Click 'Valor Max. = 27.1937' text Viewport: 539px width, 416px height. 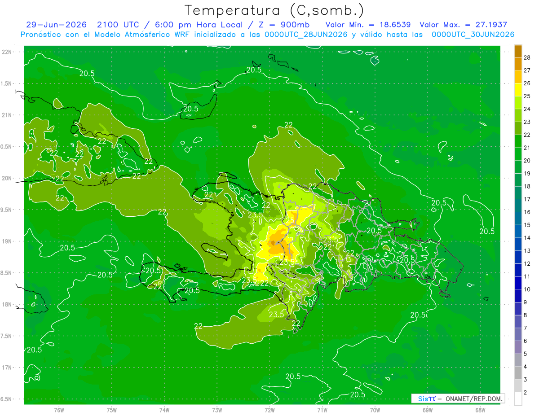pyautogui.click(x=463, y=25)
